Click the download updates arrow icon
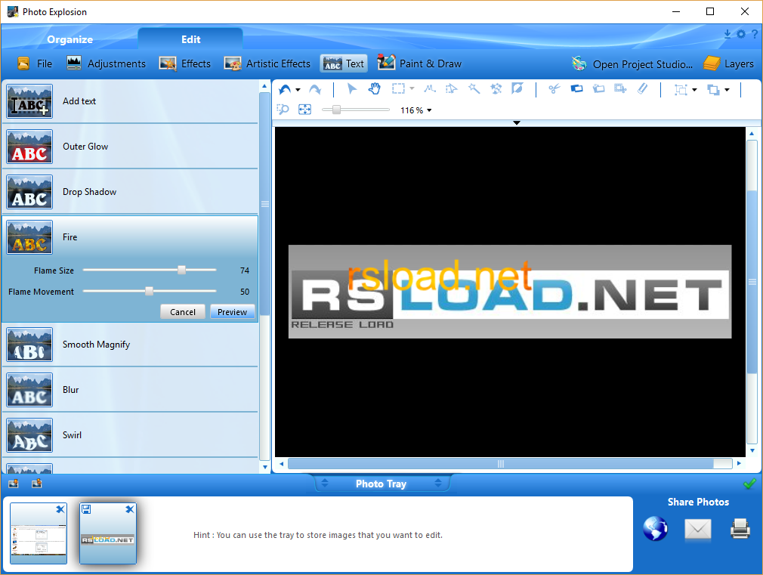The width and height of the screenshot is (763, 575). [x=727, y=34]
